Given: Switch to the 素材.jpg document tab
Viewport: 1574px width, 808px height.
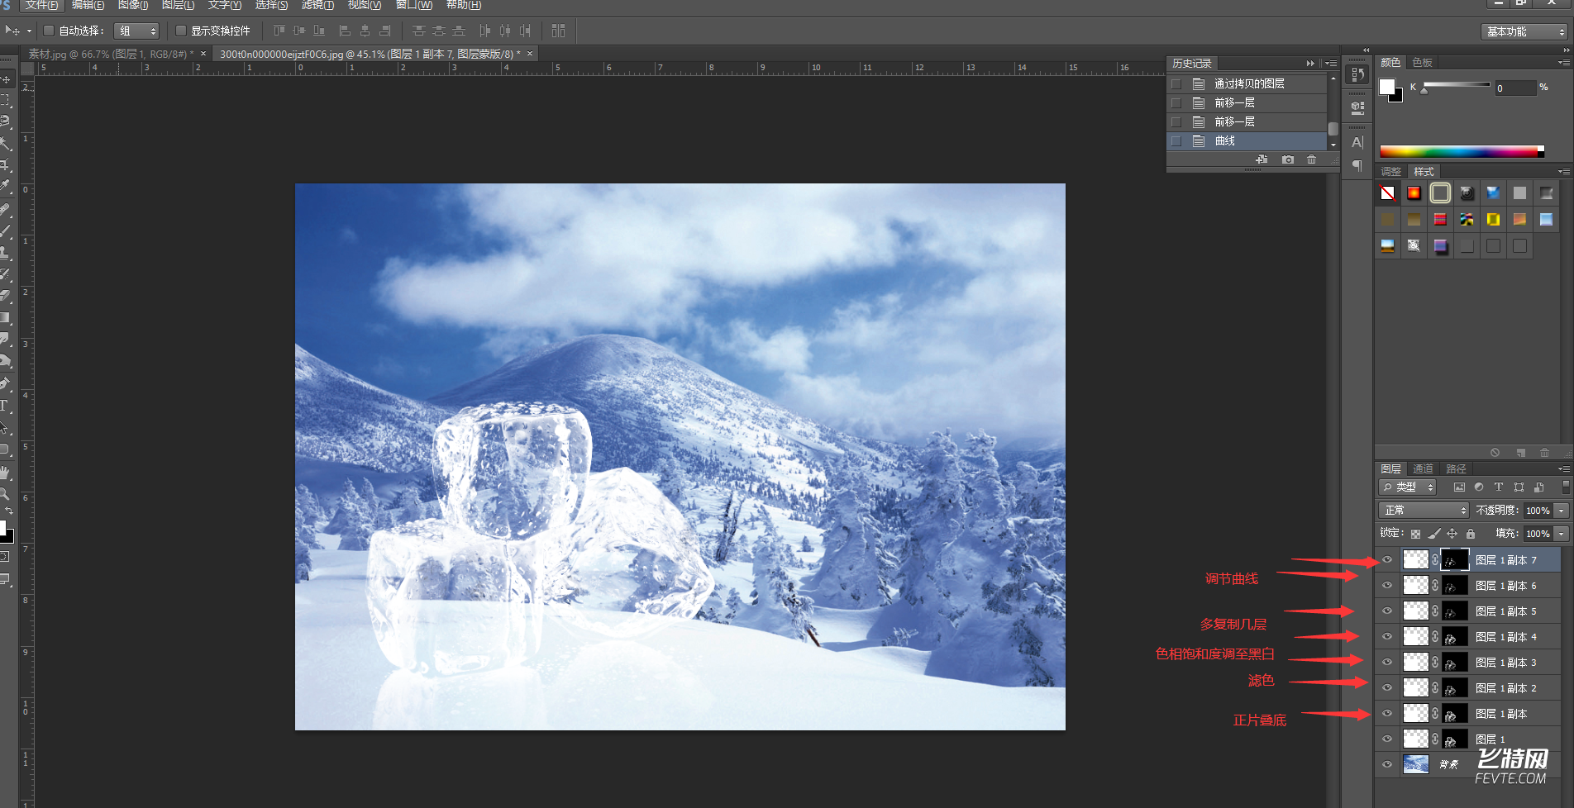Looking at the screenshot, I should click(110, 54).
